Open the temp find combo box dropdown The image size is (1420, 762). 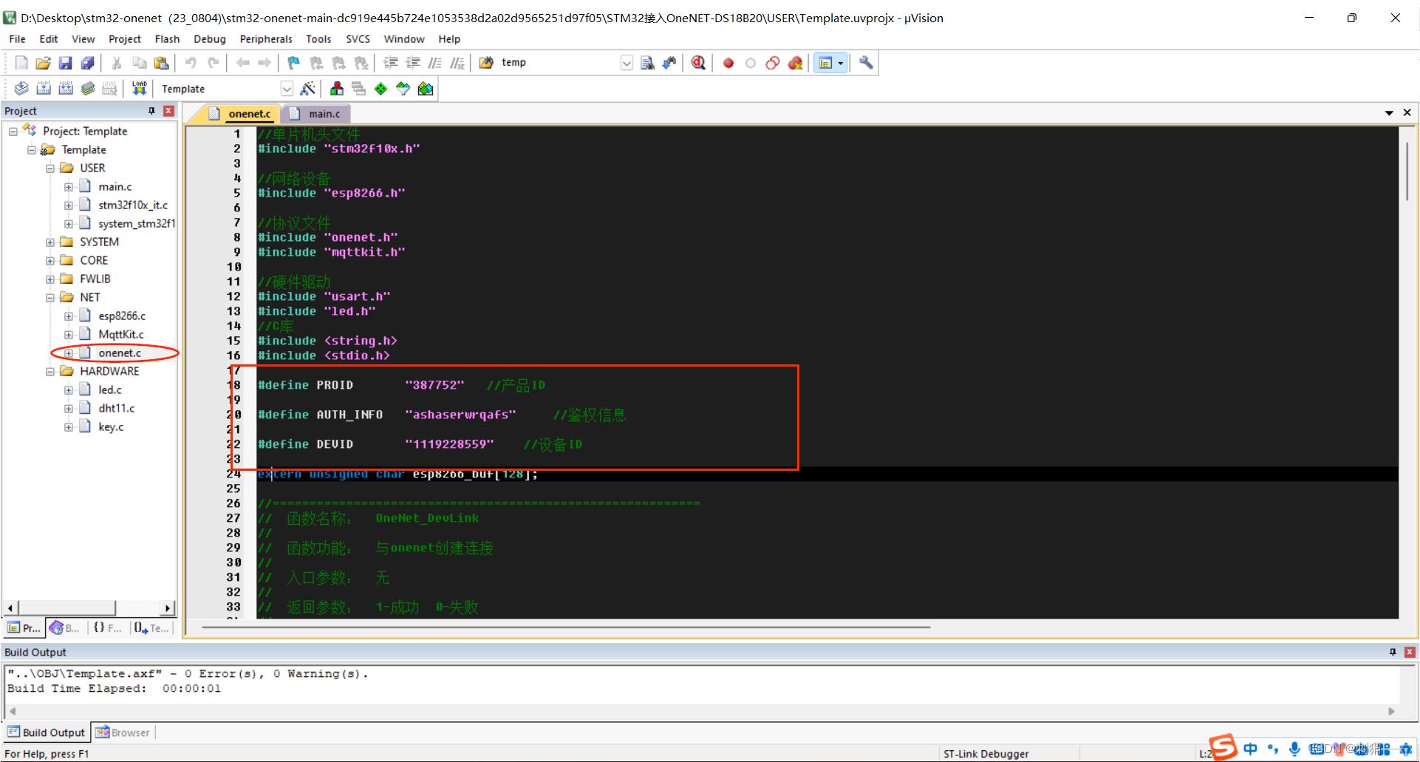627,63
